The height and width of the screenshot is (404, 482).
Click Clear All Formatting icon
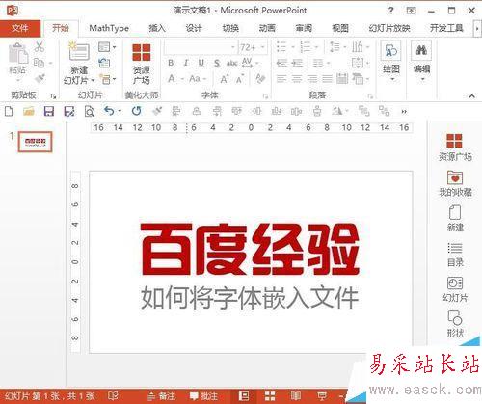(260, 79)
